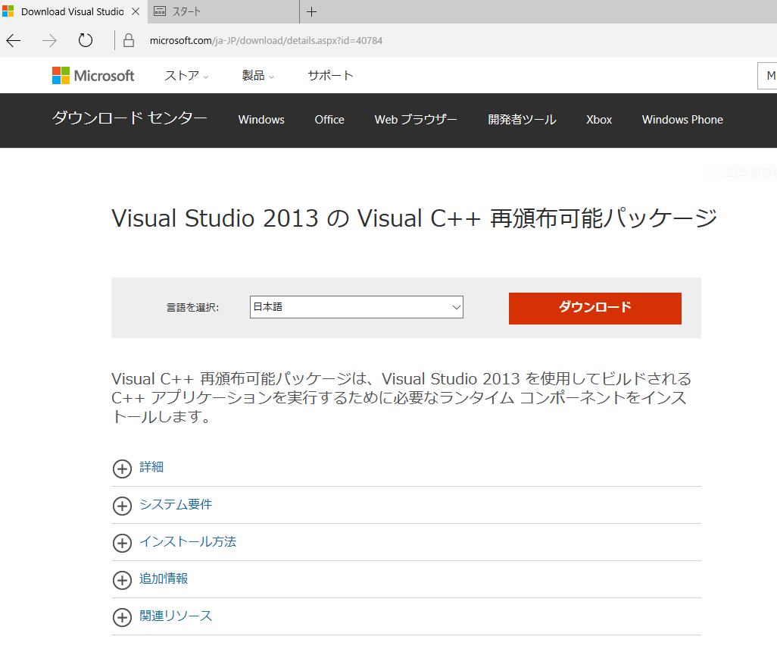This screenshot has height=649, width=777.
Task: Expand the システム要件 section plus icon
Action: tap(122, 506)
